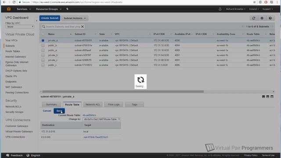The width and height of the screenshot is (281, 158).
Task: Check the private_b subnet checkbox
Action: (x=43, y=55)
